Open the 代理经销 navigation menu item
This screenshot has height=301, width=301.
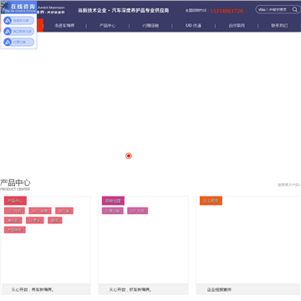point(150,26)
